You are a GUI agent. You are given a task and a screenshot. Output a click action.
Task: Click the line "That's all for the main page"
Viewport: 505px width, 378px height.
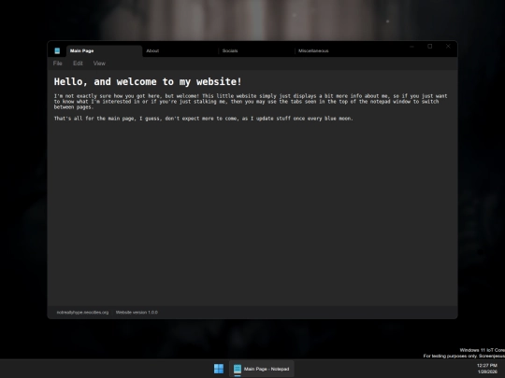204,119
